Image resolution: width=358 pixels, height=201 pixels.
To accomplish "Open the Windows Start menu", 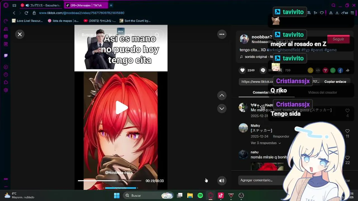I will point(117,195).
